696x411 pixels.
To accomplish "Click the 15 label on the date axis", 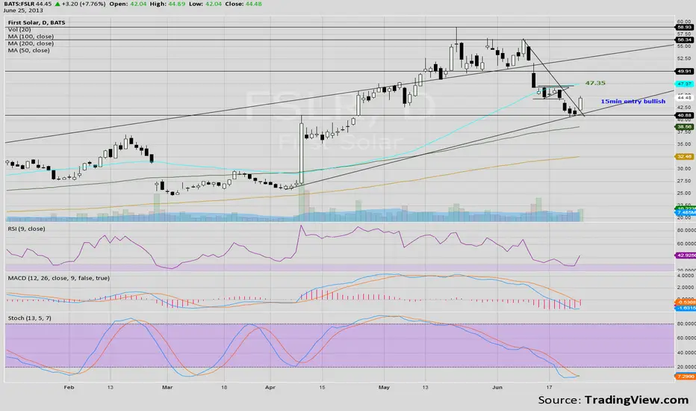I will tap(322, 387).
